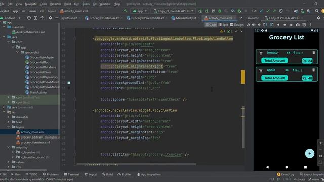Open the Tools menu
324x182 pixels.
point(86,4)
